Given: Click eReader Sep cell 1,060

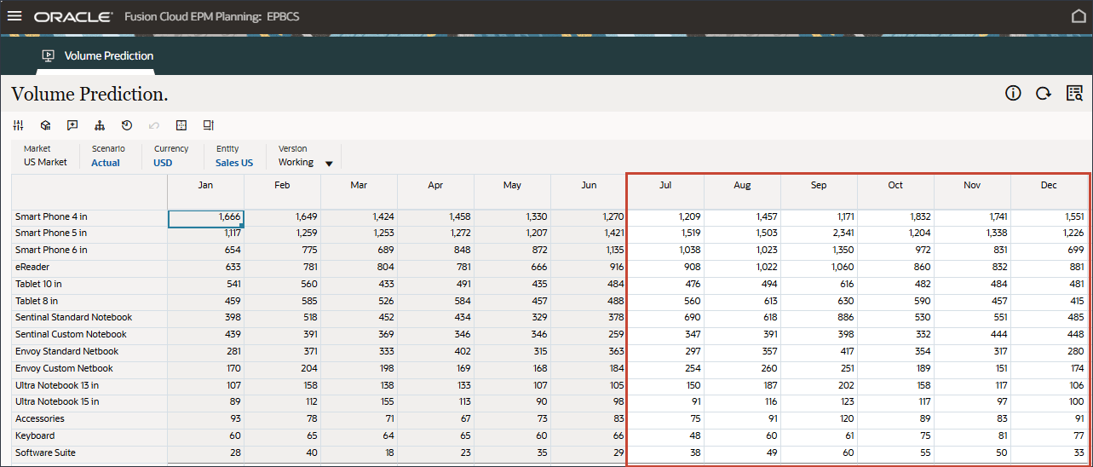Looking at the screenshot, I should click(819, 267).
